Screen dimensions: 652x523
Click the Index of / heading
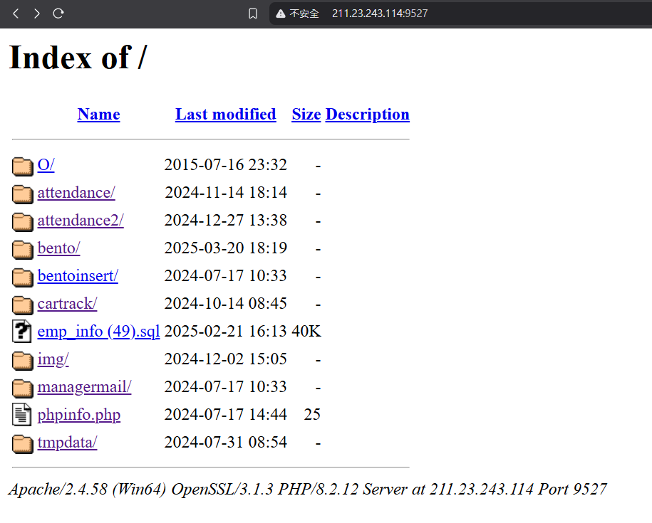coord(78,57)
